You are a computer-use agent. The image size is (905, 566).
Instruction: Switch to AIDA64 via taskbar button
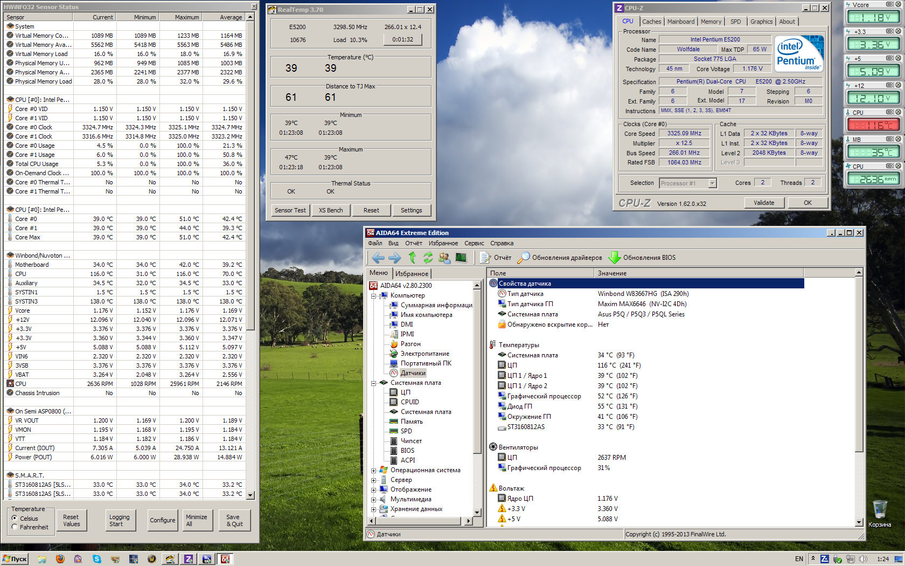225,559
